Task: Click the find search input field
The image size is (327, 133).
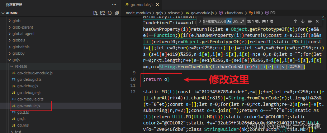Action: 214,21
